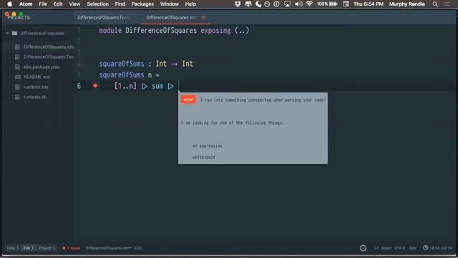Click book icon beside README.md
The height and width of the screenshot is (258, 458).
coord(17,77)
